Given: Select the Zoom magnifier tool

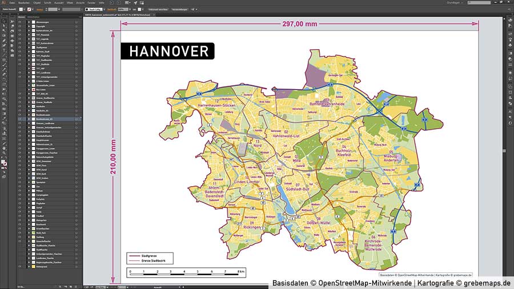Looking at the screenshot, I should click(4, 152).
